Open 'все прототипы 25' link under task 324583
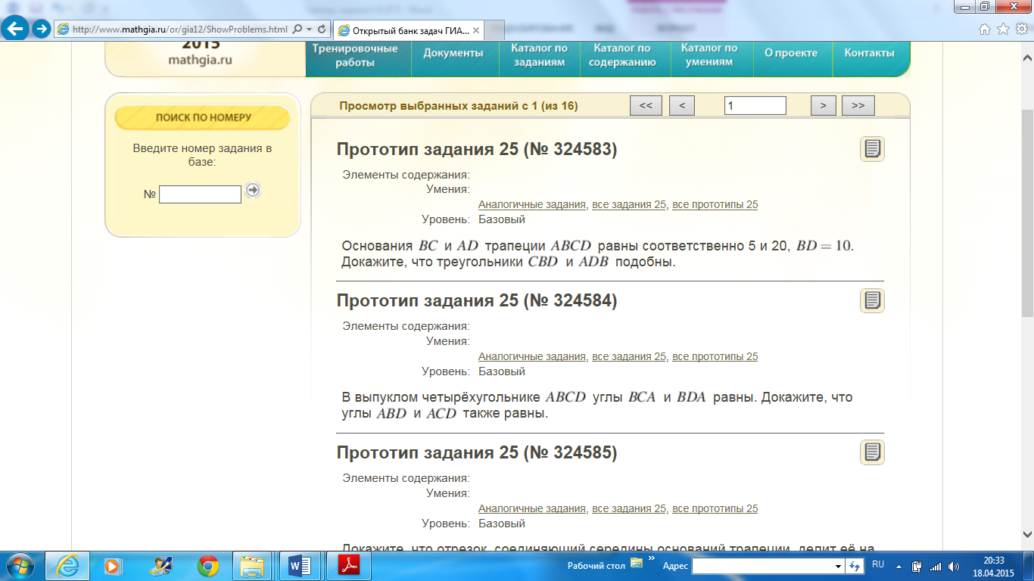The image size is (1034, 581). 715,205
